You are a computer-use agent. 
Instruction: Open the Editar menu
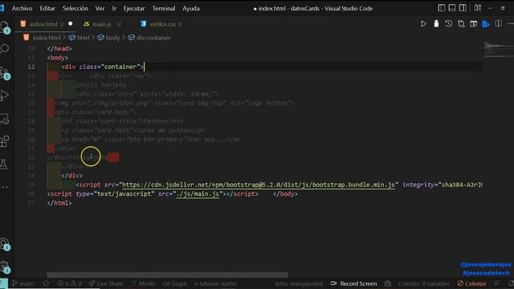[47, 9]
